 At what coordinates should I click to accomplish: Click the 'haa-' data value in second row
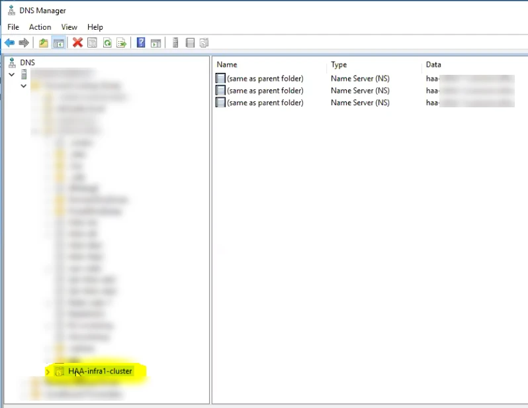(x=432, y=91)
